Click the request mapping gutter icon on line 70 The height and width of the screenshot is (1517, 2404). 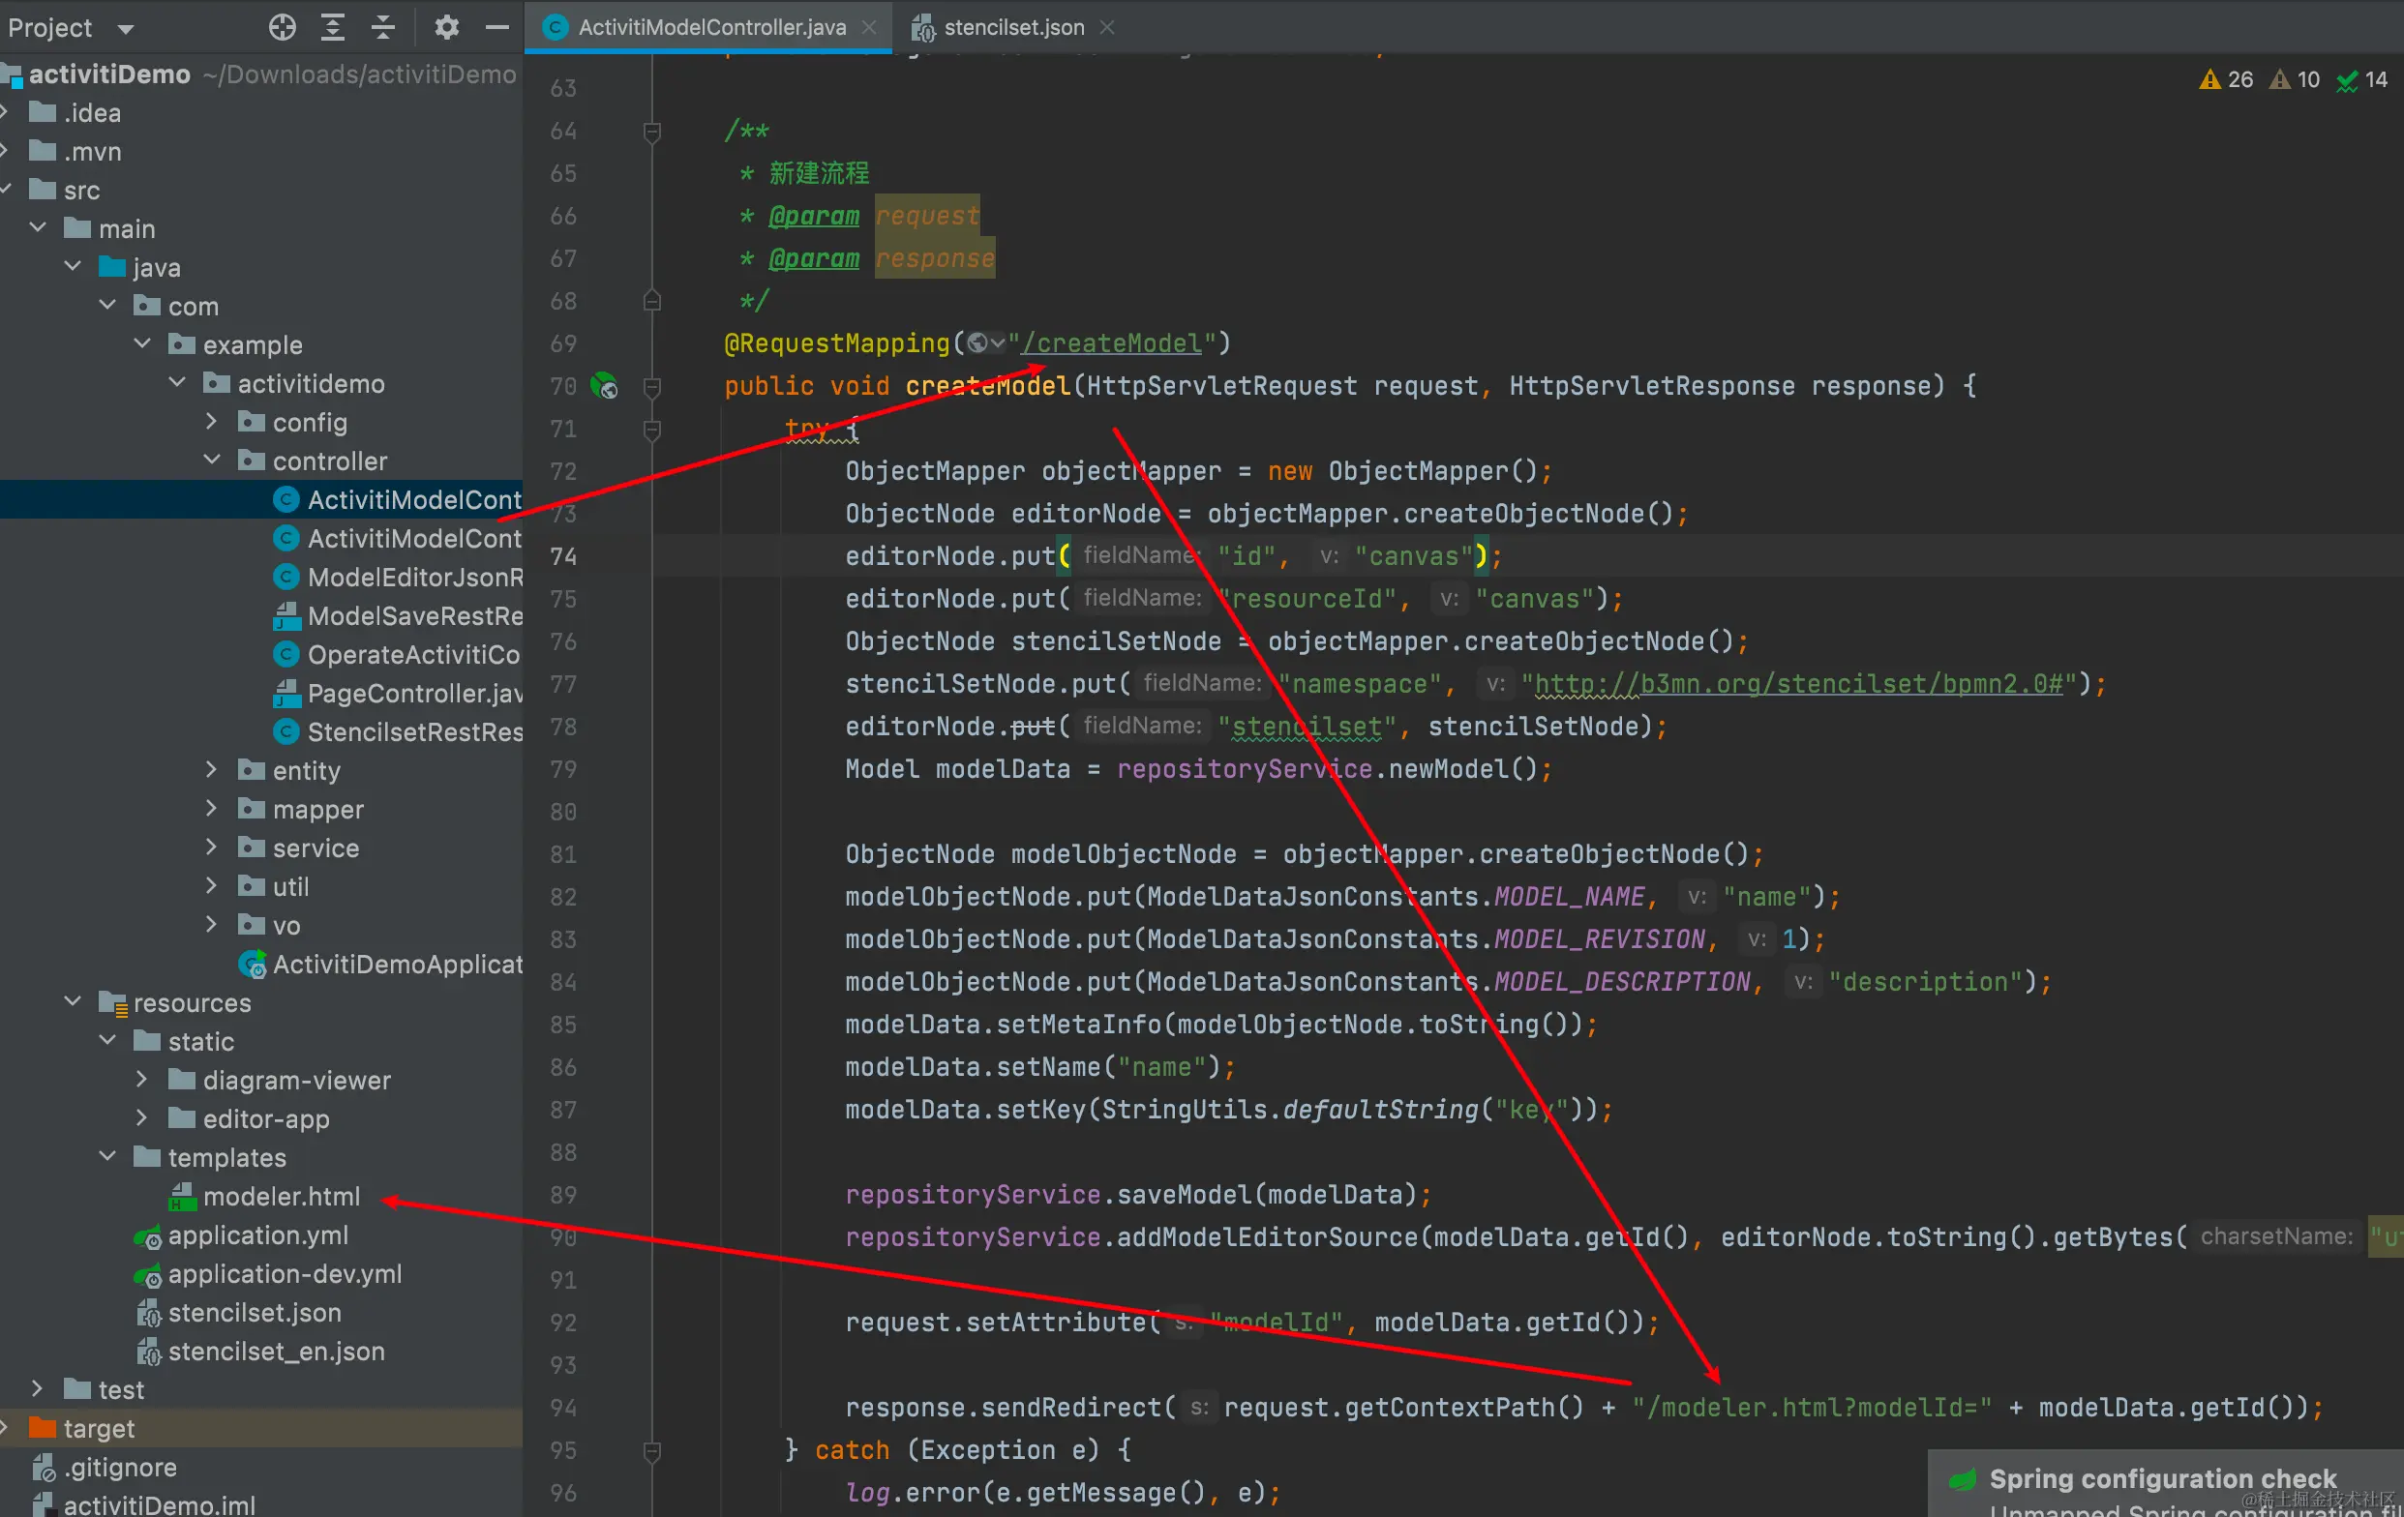click(x=605, y=385)
